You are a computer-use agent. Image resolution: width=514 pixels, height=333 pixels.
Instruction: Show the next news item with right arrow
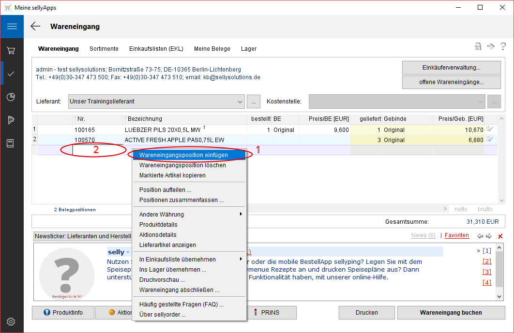[489, 236]
